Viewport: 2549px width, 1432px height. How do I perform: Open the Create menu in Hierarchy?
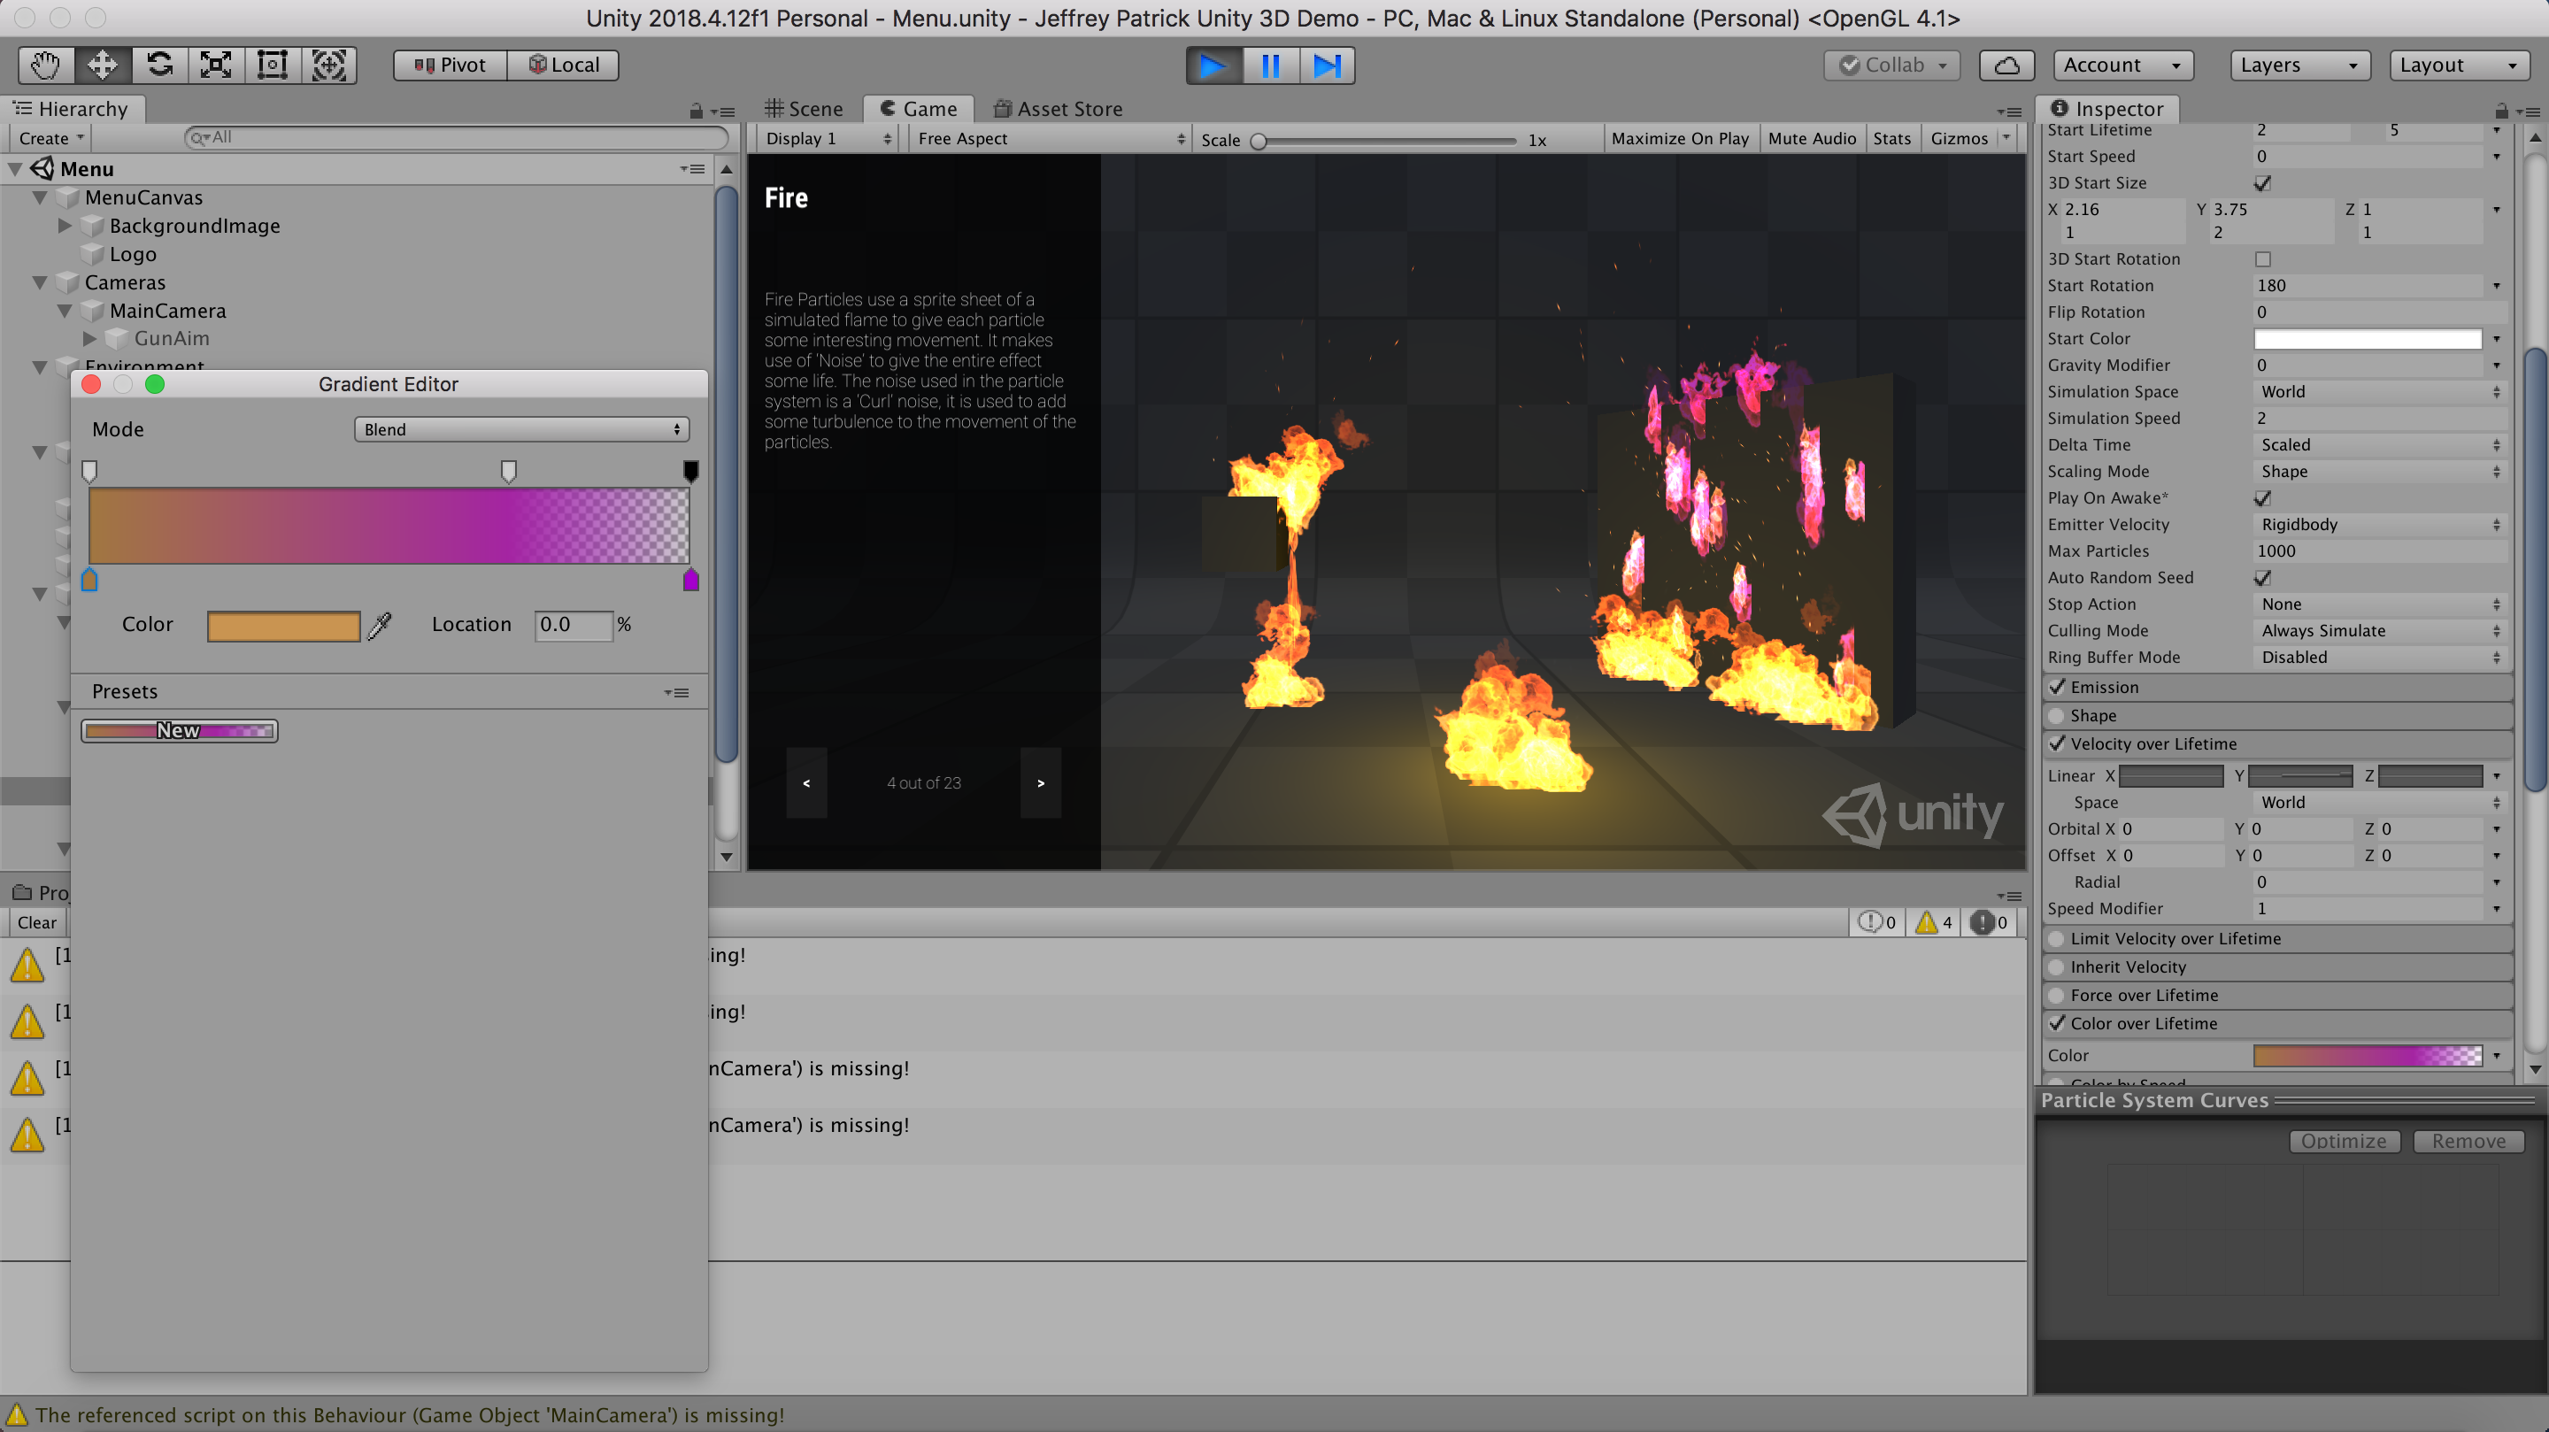pos(50,139)
